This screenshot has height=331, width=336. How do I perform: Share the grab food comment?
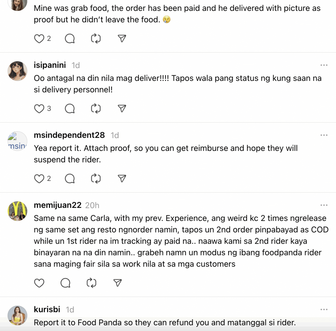click(x=122, y=39)
